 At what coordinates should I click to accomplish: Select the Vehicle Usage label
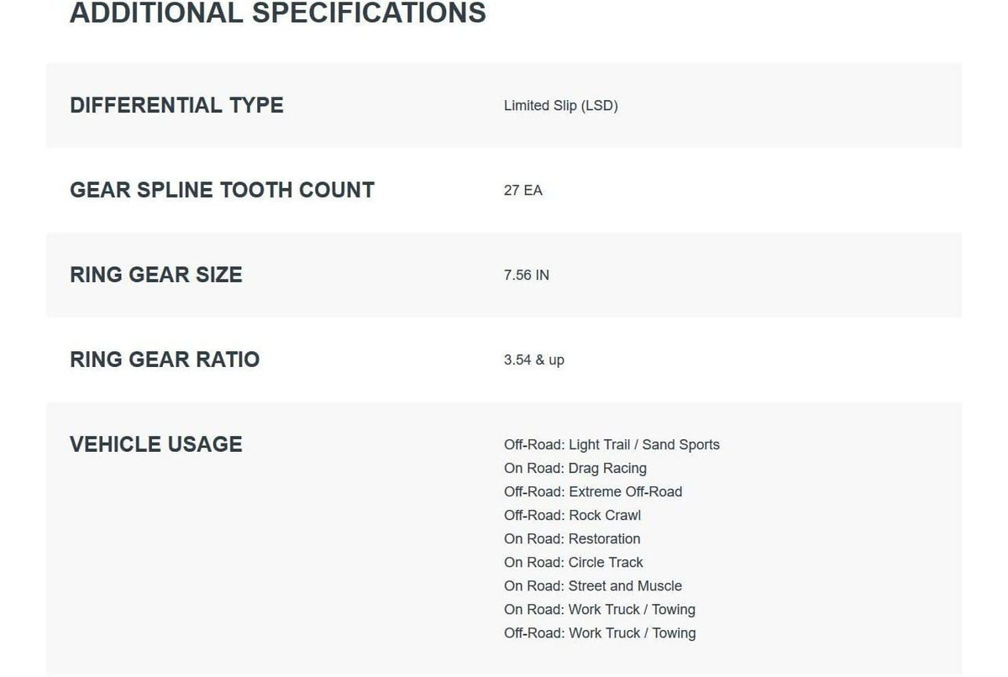(x=156, y=444)
